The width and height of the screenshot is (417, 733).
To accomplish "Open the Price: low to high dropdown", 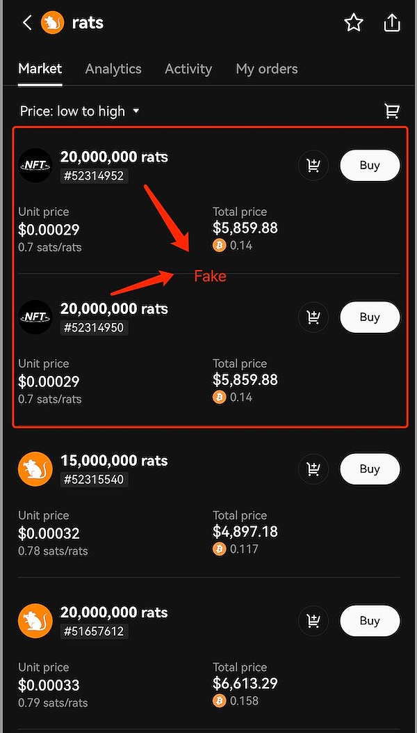I will click(80, 111).
